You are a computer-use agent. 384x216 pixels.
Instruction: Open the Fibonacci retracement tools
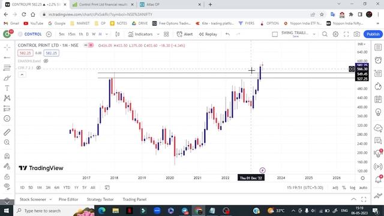(7, 68)
